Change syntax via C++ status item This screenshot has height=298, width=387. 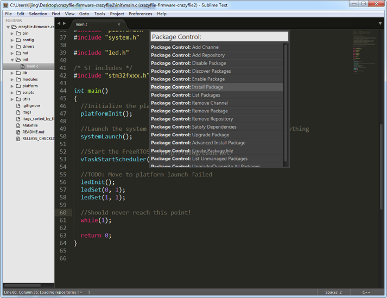click(x=366, y=293)
